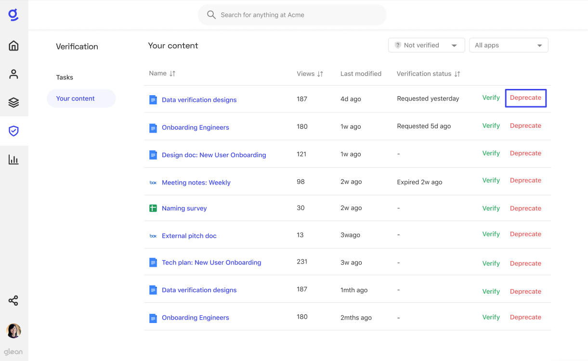Verify the Tech plan: New User Onboarding document

tap(491, 263)
